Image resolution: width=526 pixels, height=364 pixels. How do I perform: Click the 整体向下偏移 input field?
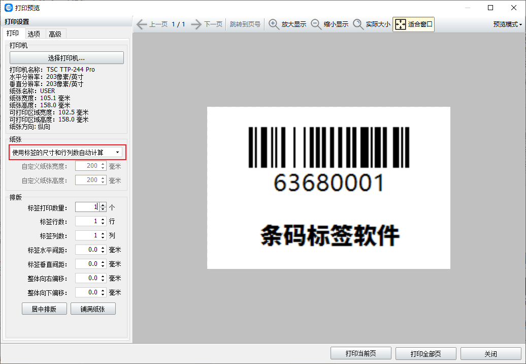87,292
